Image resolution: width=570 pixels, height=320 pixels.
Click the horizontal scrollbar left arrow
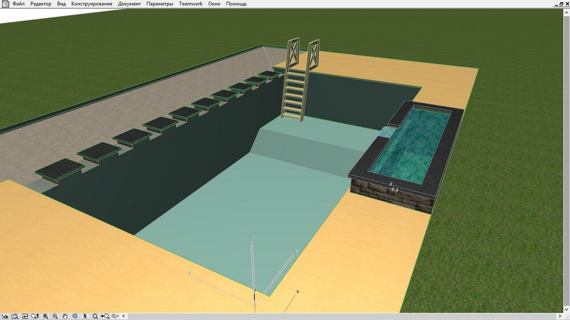tap(124, 317)
